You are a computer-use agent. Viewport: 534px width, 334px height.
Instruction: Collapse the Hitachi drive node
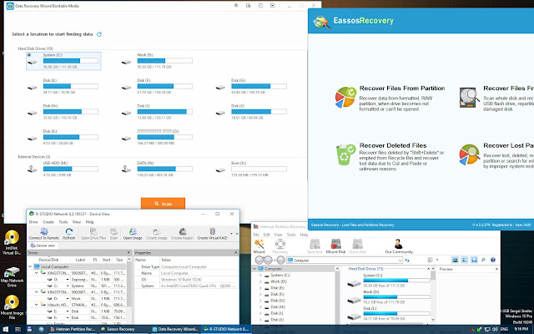click(x=37, y=305)
